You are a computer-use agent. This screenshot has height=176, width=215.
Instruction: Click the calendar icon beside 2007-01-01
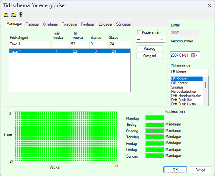coord(193,55)
